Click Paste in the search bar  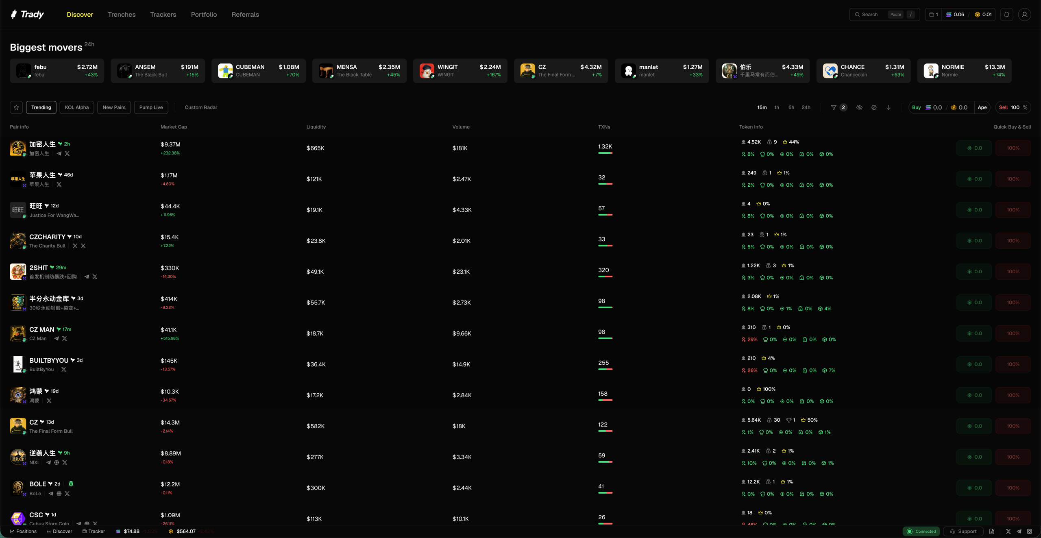[895, 15]
